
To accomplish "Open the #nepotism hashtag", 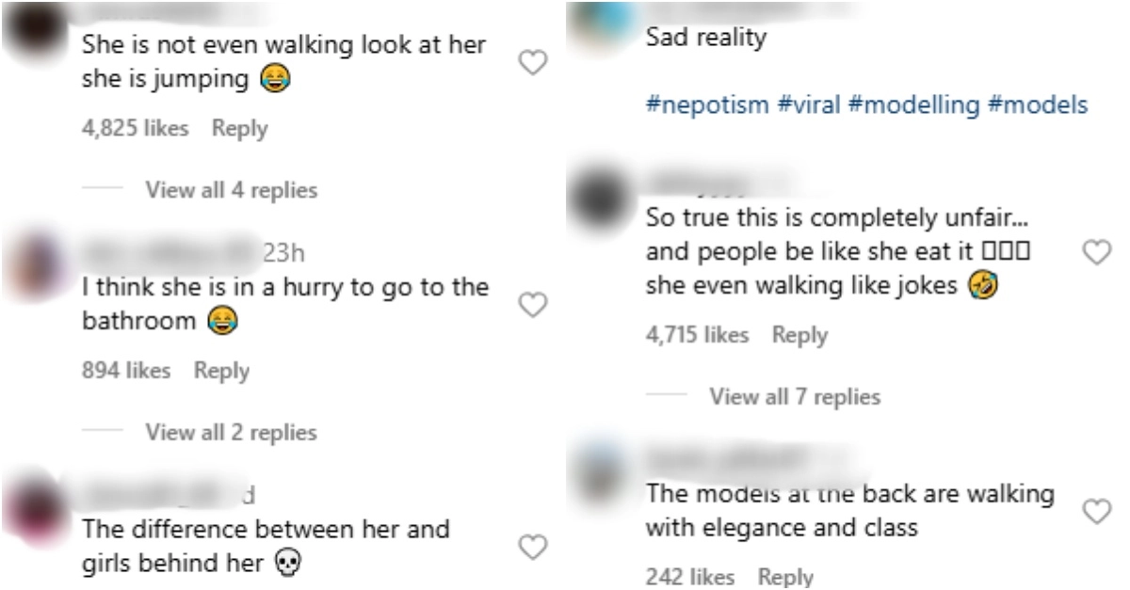I will pos(706,105).
